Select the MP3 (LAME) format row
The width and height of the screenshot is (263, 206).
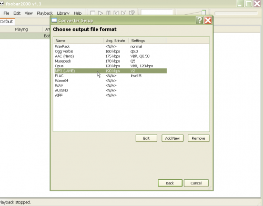tap(110, 71)
